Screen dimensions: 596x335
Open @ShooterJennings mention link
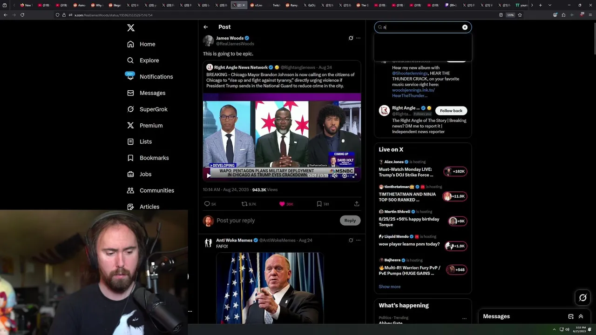410,73
